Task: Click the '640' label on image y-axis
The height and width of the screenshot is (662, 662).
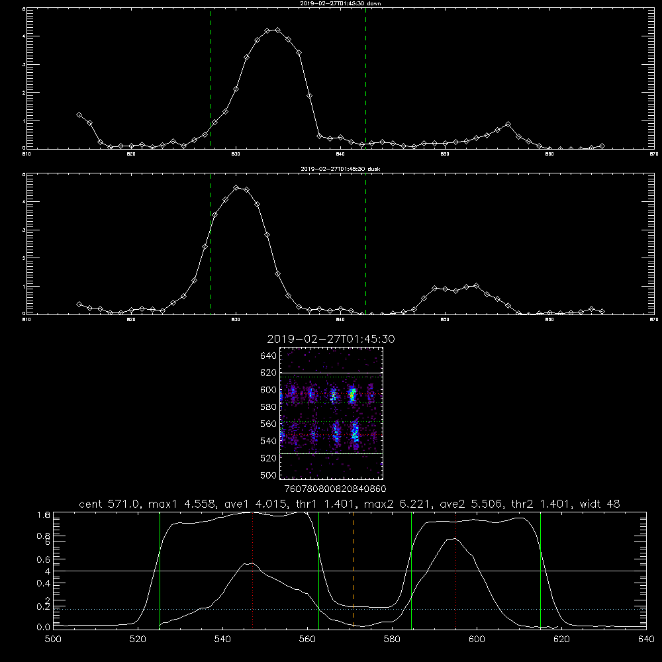Action: [269, 355]
